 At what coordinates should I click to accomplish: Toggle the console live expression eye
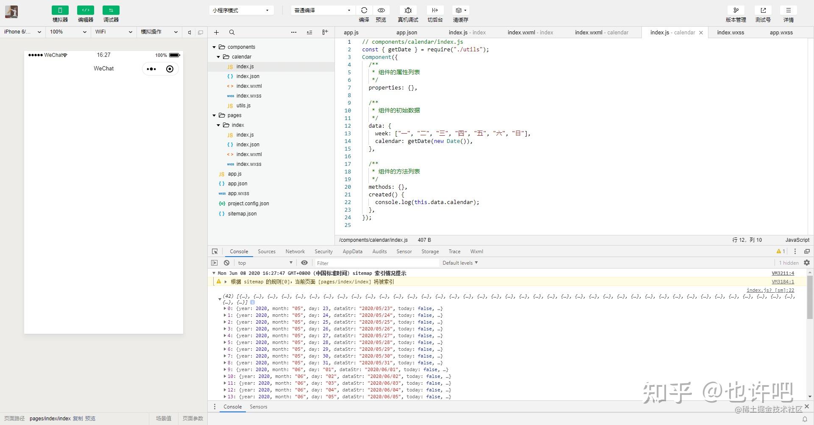click(x=304, y=263)
